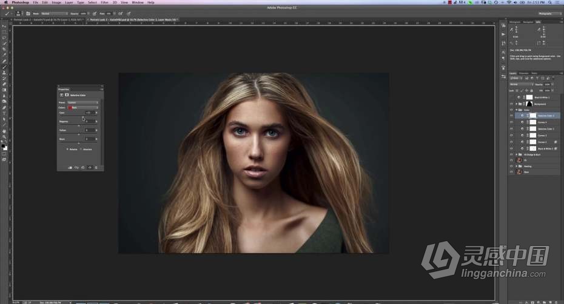Open the Filter menu
The height and width of the screenshot is (304, 564).
(105, 2)
